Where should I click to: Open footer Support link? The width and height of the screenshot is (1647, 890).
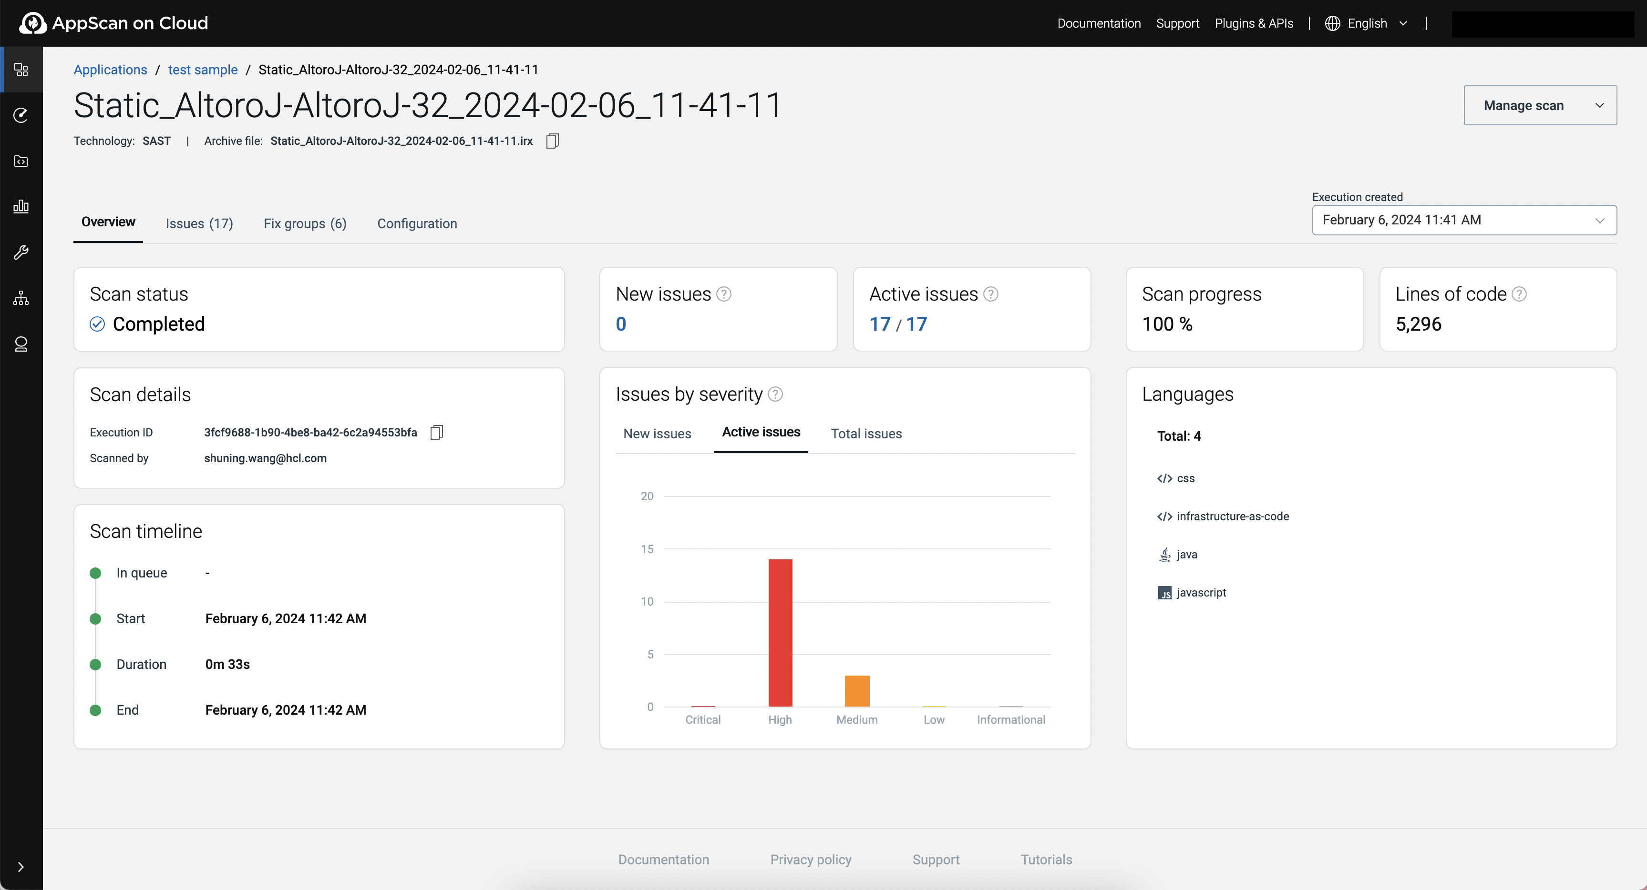[x=936, y=860]
